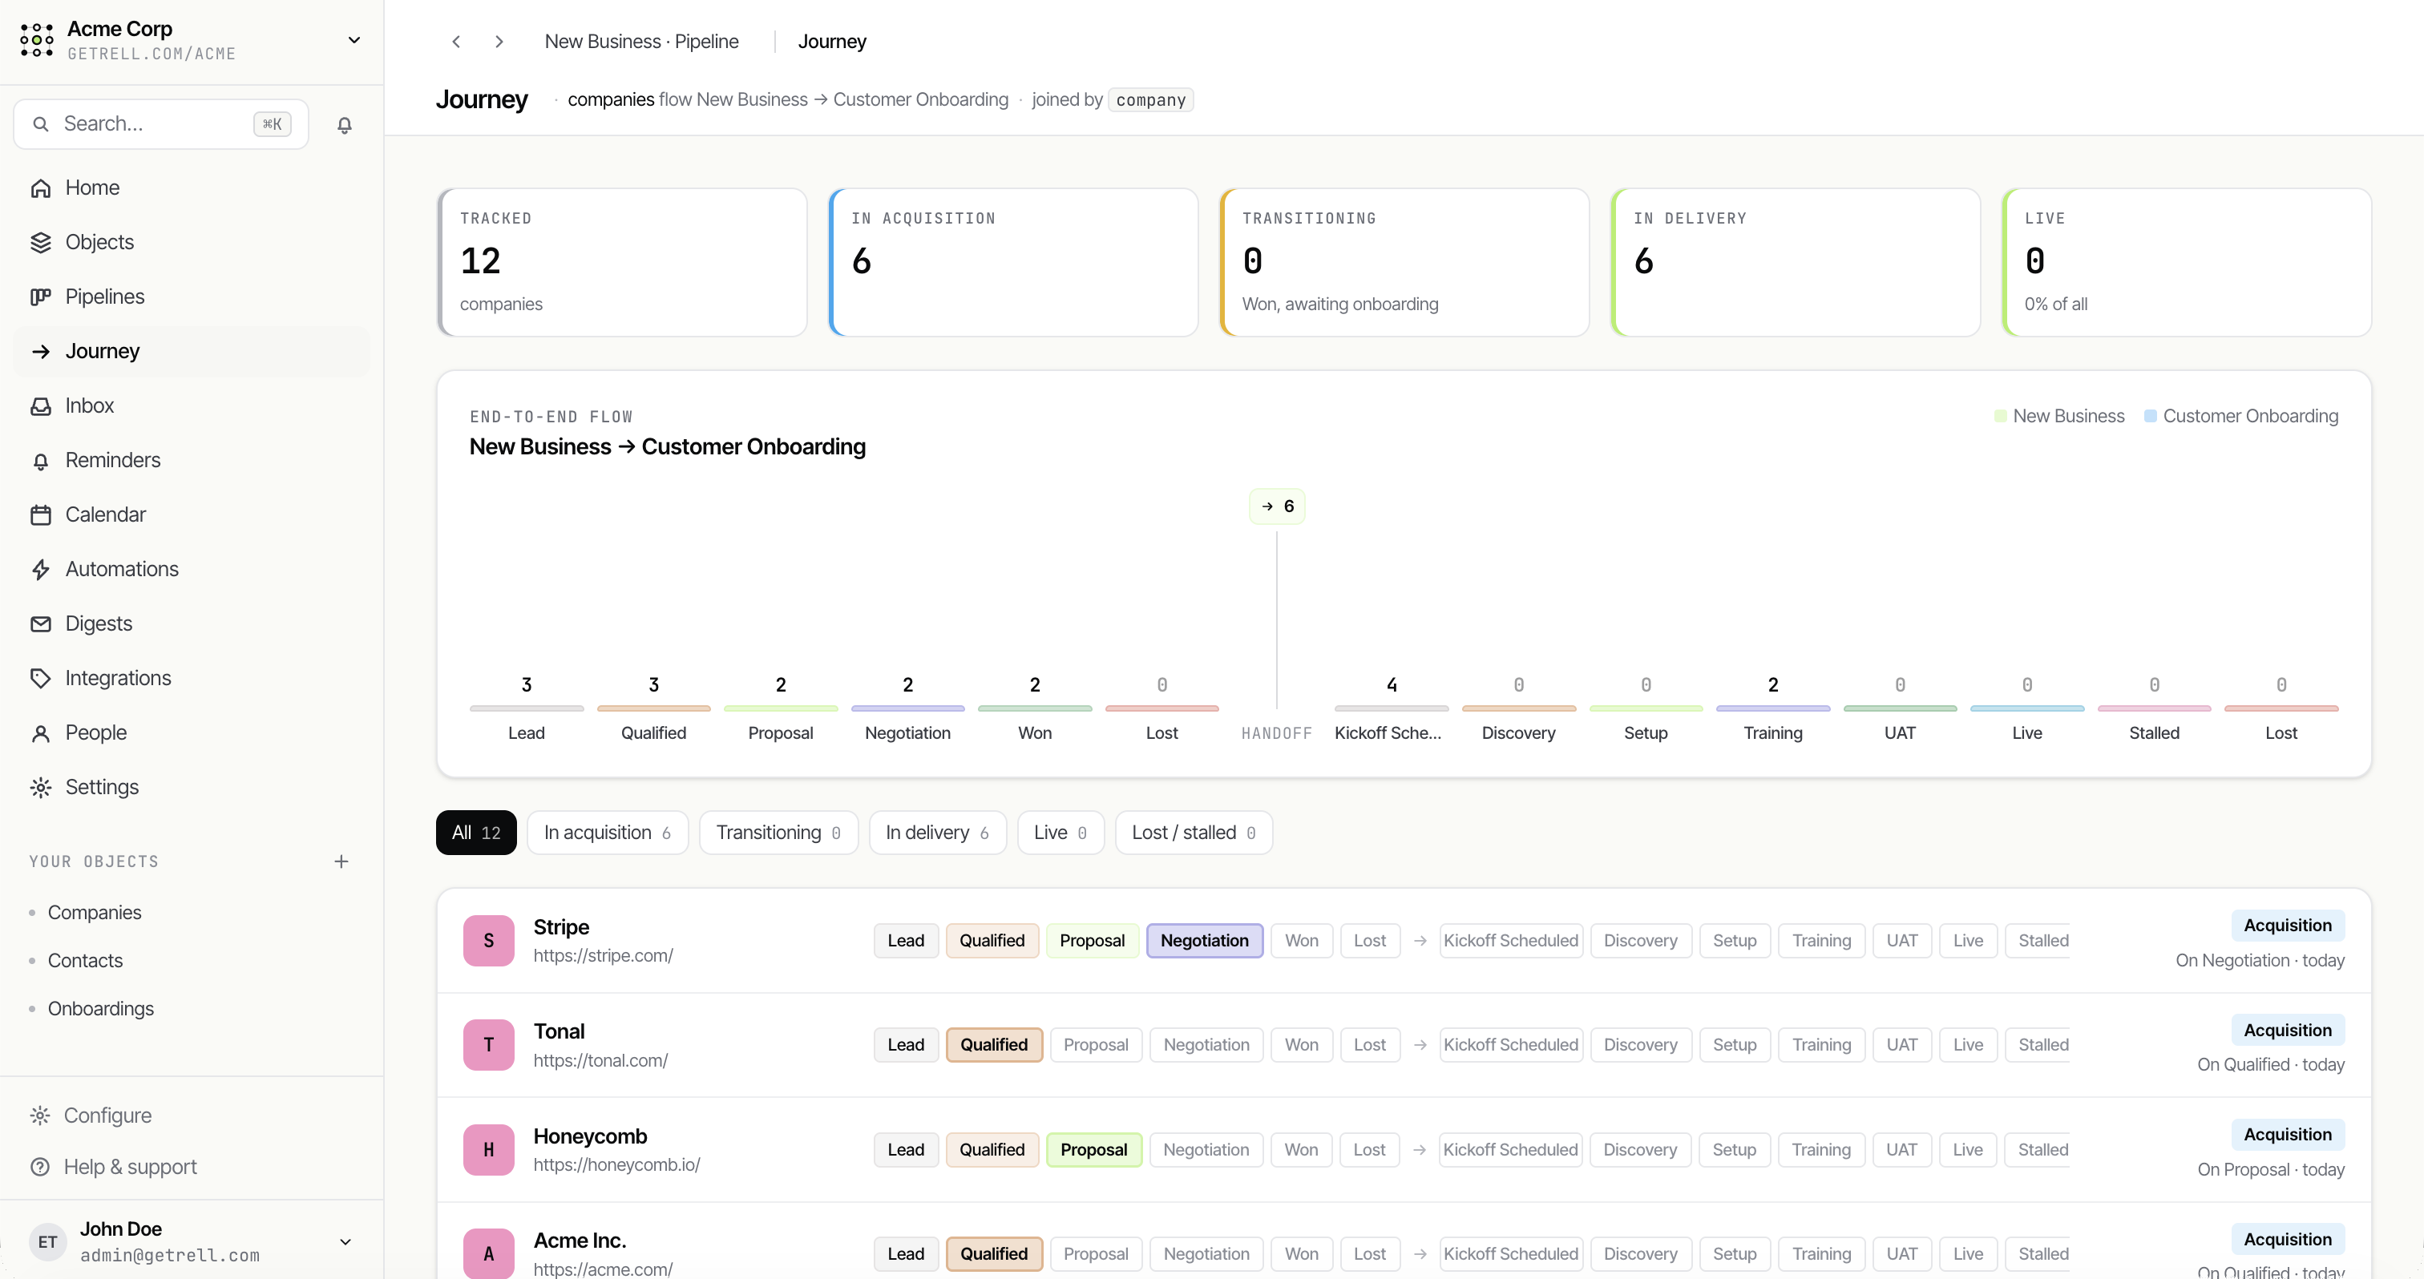Go forward with the right chevron
The width and height of the screenshot is (2424, 1279).
pyautogui.click(x=499, y=42)
